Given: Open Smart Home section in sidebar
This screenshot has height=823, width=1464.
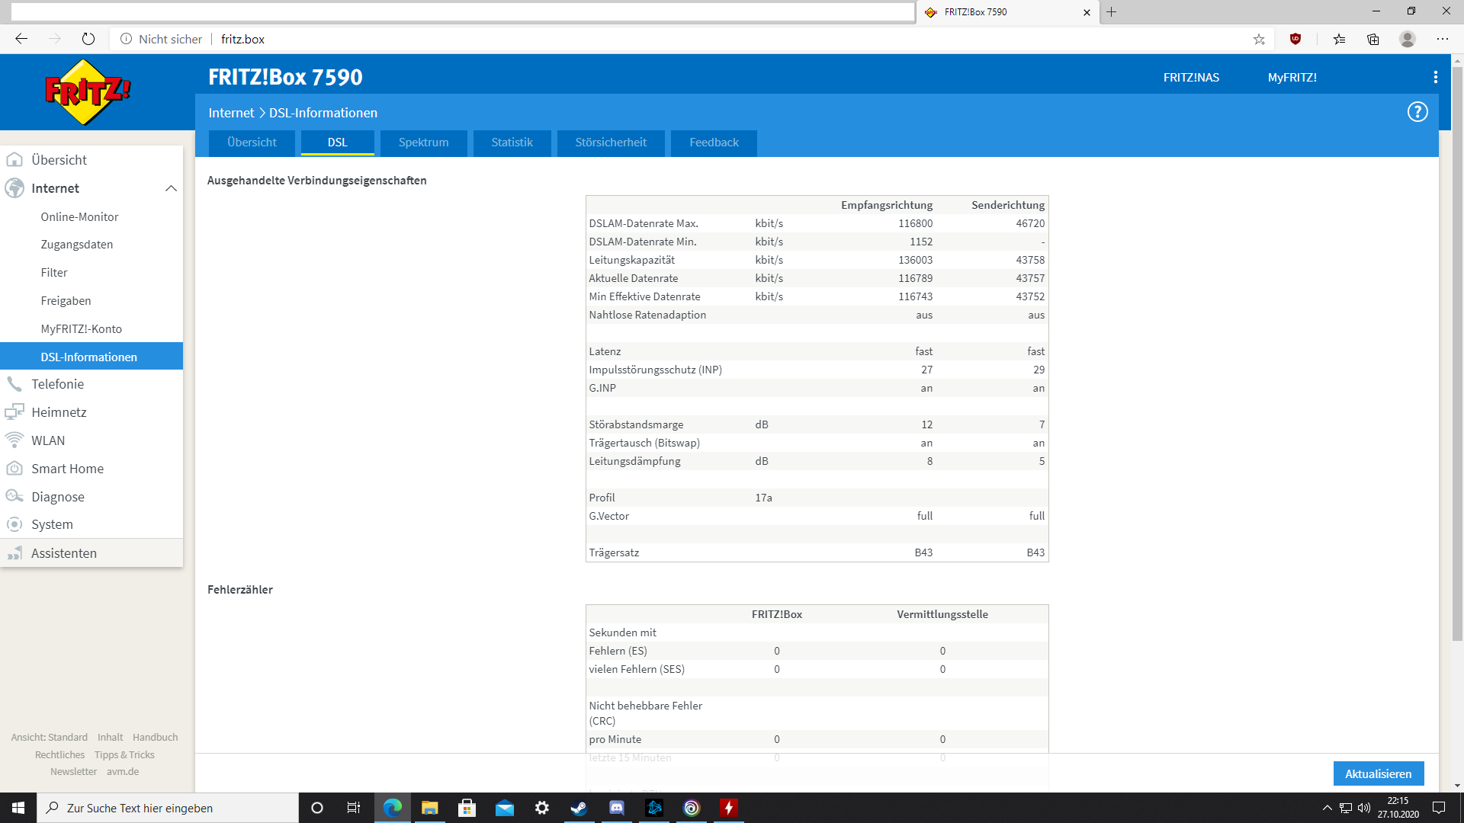Looking at the screenshot, I should (x=67, y=469).
